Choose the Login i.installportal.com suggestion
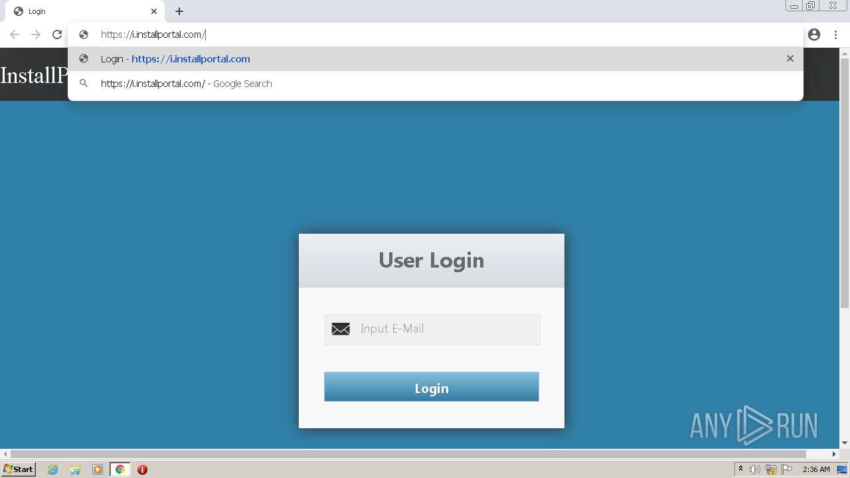This screenshot has width=850, height=478. (x=435, y=58)
